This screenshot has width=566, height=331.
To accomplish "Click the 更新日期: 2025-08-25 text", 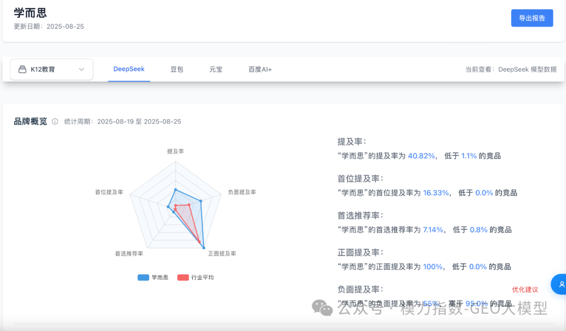I will coord(49,26).
